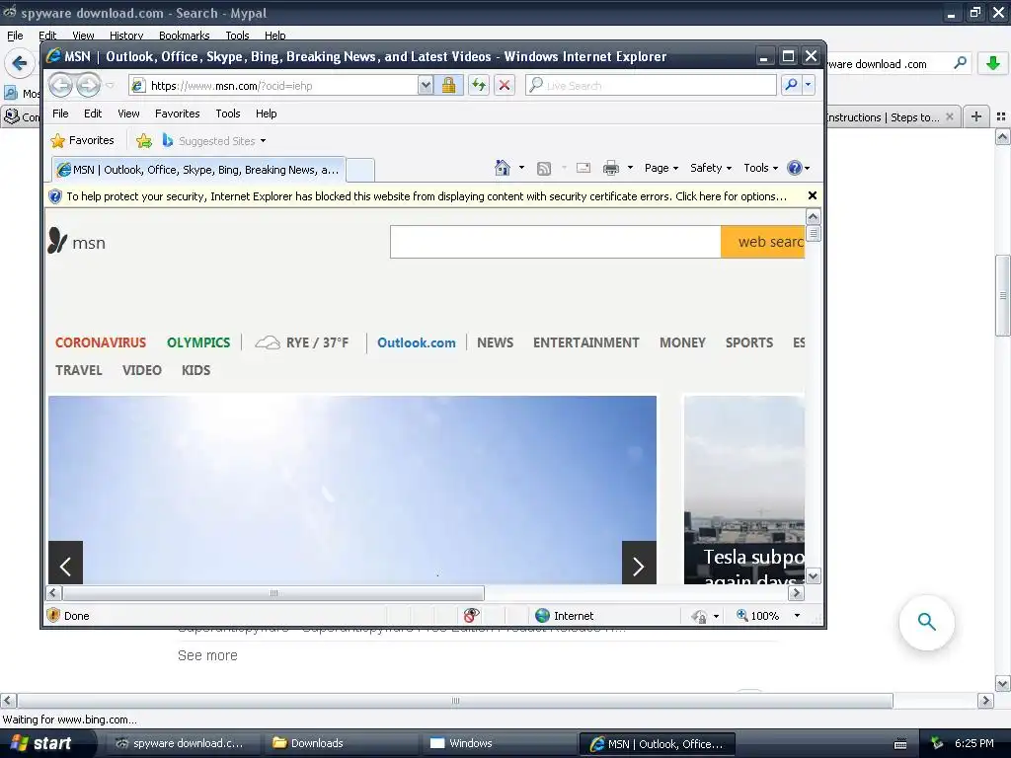Screen dimensions: 1011x758
Task: Open search provider dropdown arrow
Action: pyautogui.click(x=808, y=85)
